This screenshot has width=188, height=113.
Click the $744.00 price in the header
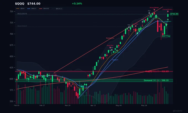[34, 4]
